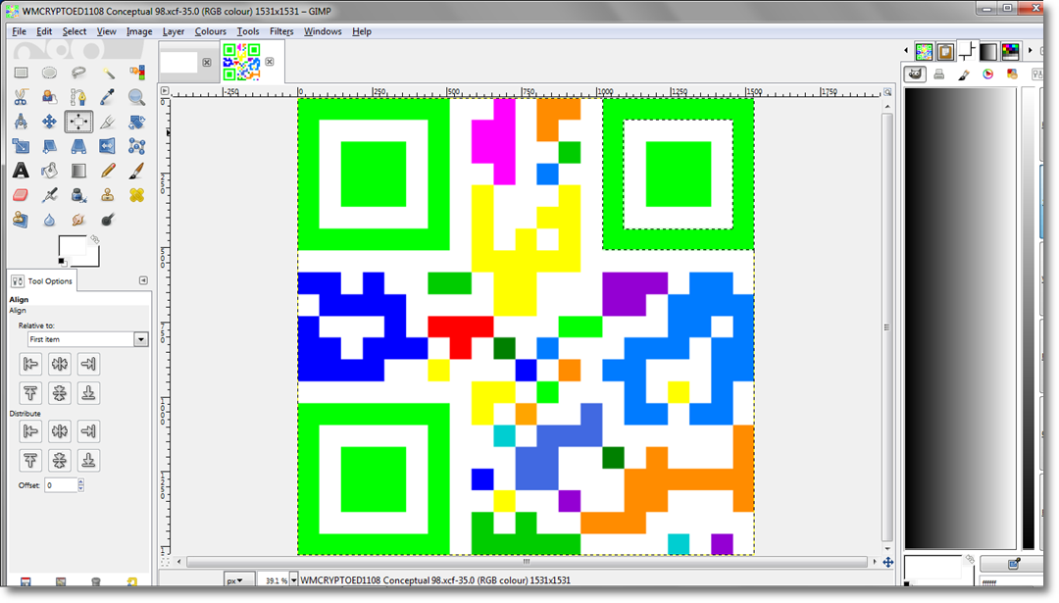Select the Free Select lasso tool
Screen dimensions: 1059x603
point(78,73)
